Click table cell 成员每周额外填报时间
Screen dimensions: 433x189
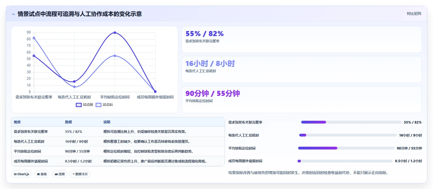click(31, 161)
